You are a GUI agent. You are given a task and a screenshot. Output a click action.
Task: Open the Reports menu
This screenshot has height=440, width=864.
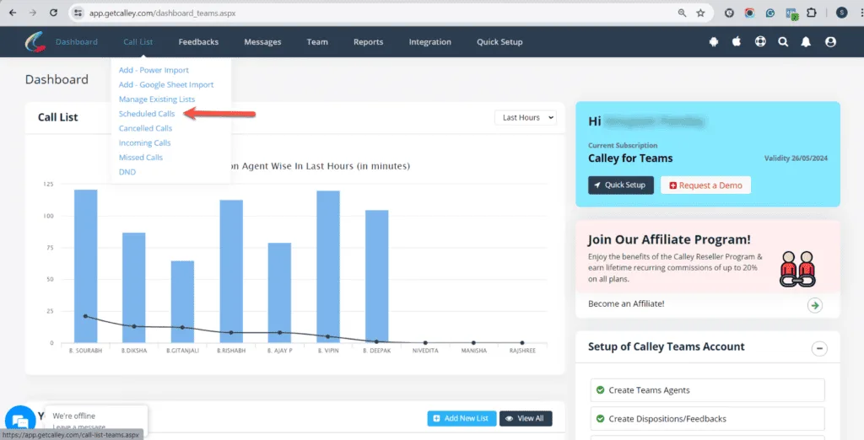tap(368, 42)
